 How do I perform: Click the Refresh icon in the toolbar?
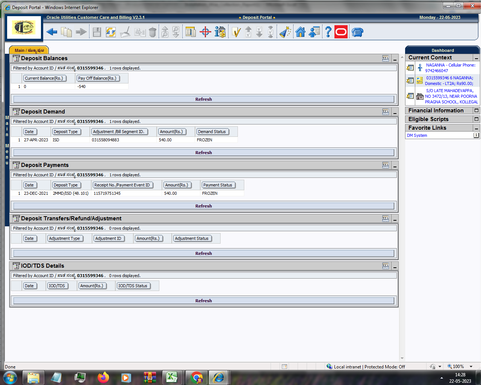pos(110,32)
